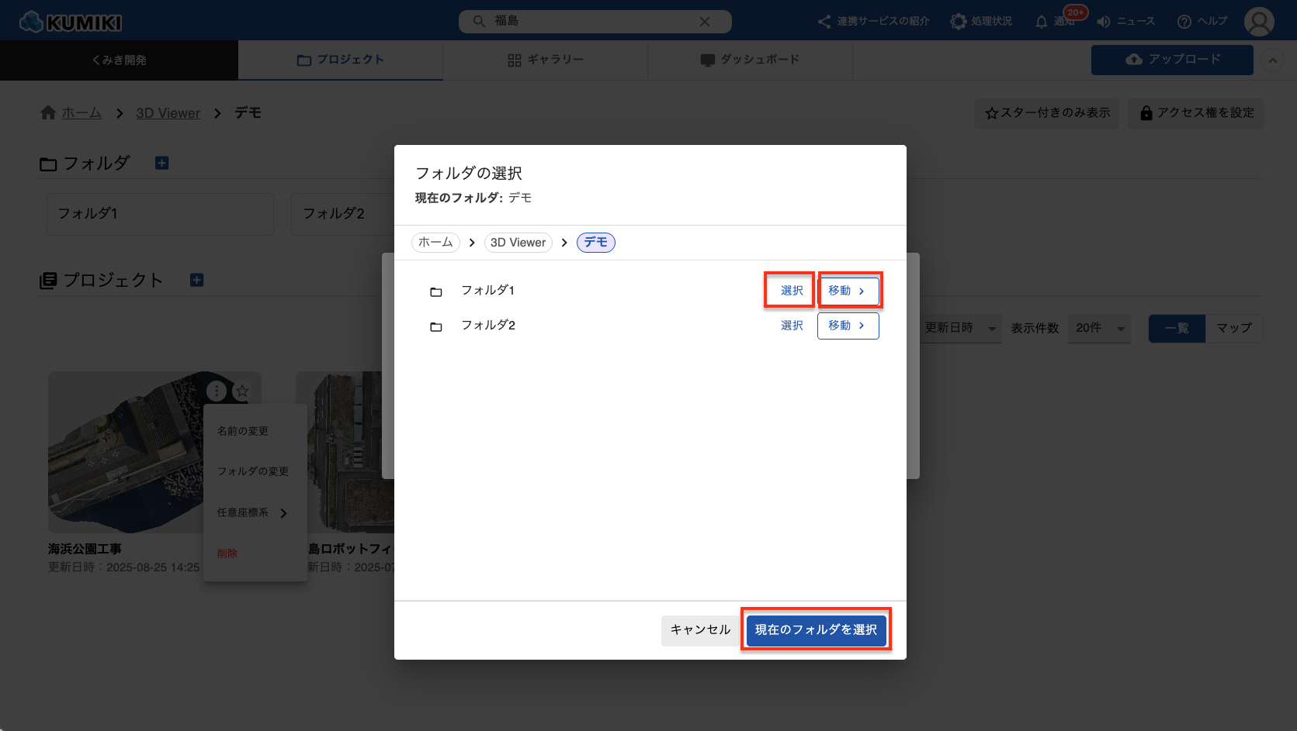Expand the 任意座標系 submenu
1297x731 pixels.
click(x=283, y=513)
